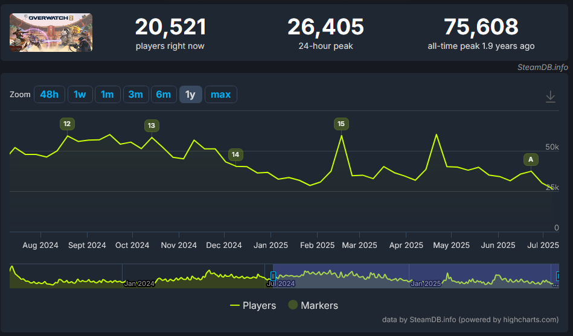
Task: Click the 50k y-axis label
Action: tap(552, 147)
